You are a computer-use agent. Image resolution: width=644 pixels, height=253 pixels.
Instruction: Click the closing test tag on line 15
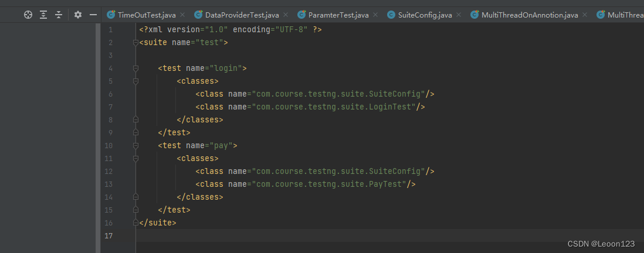coord(174,210)
